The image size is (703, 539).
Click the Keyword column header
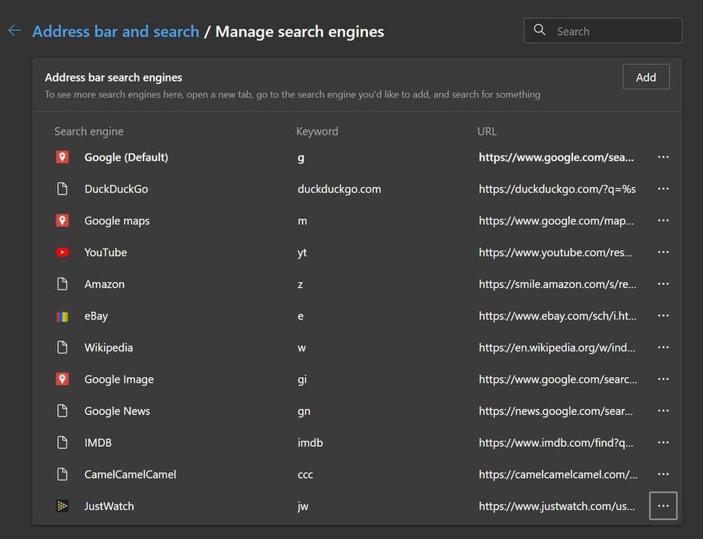tap(317, 132)
